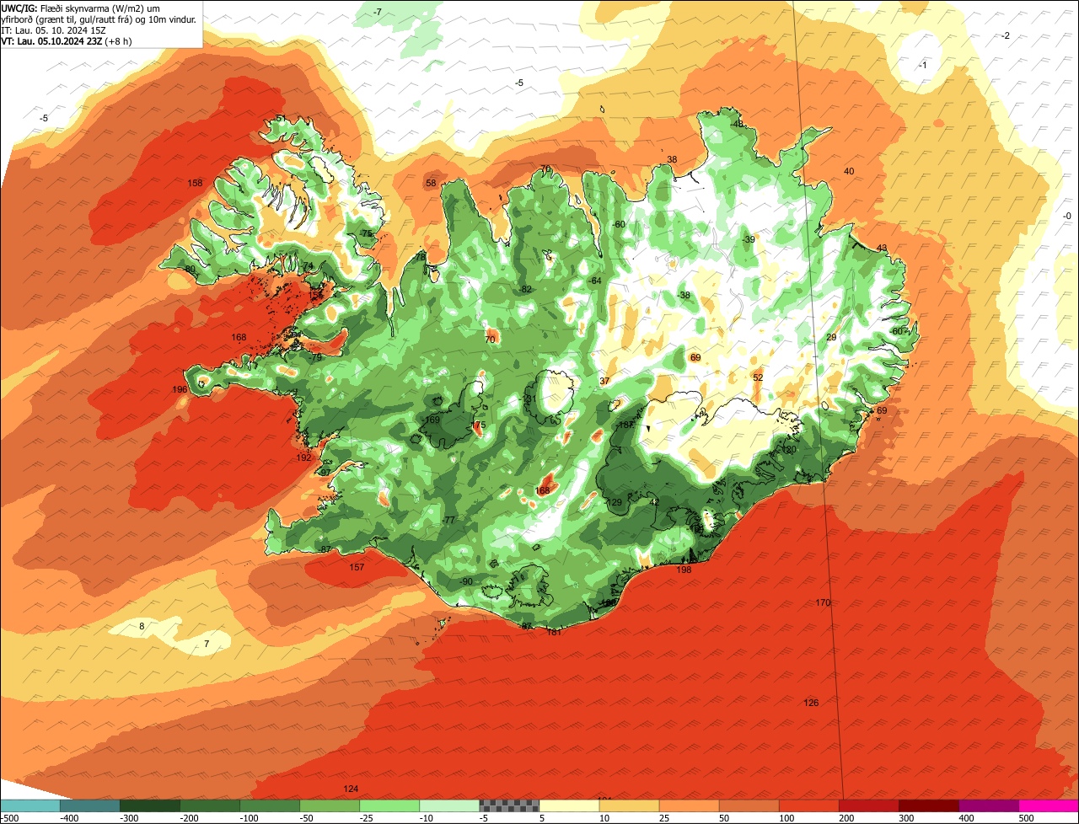Click legend swatch between -10 and -5
Screen dimensions: 1079x824
448,805
